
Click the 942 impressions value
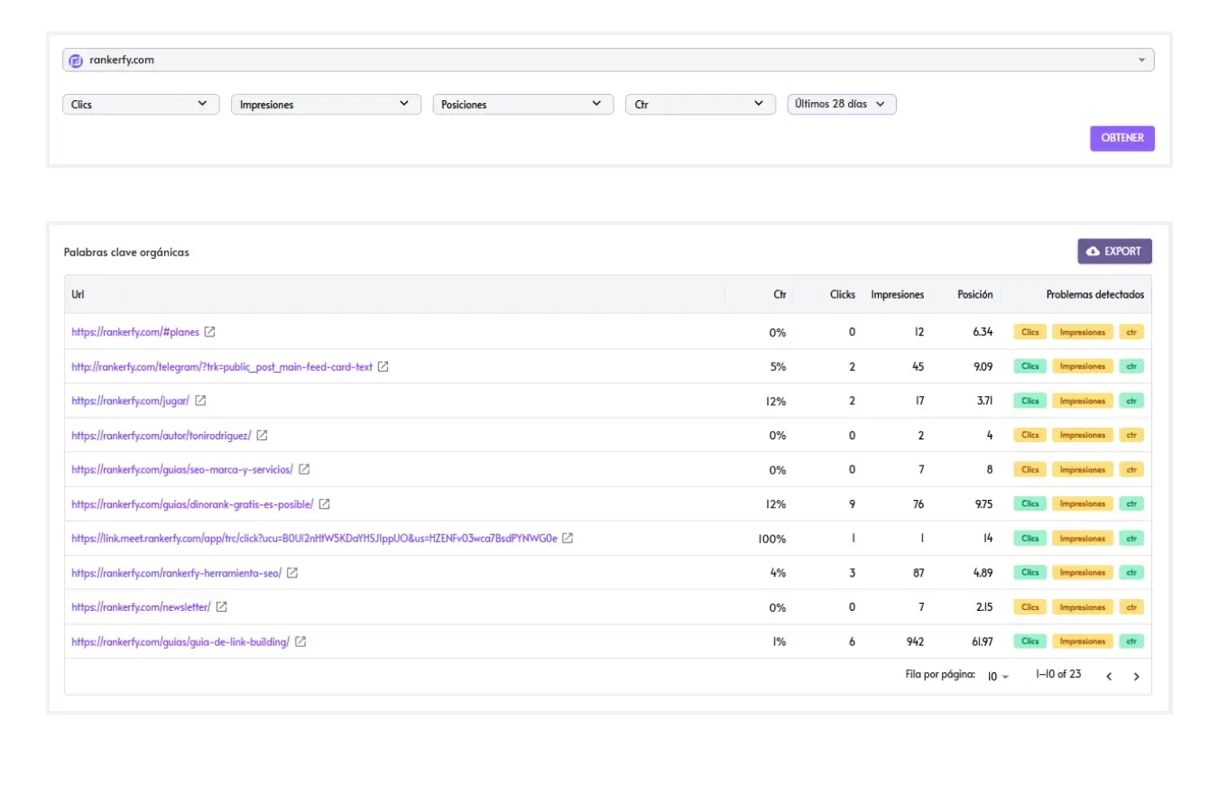914,642
